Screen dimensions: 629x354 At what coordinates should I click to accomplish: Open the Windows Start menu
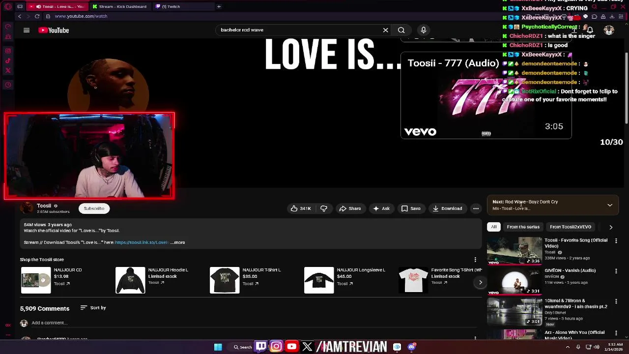[x=218, y=347]
